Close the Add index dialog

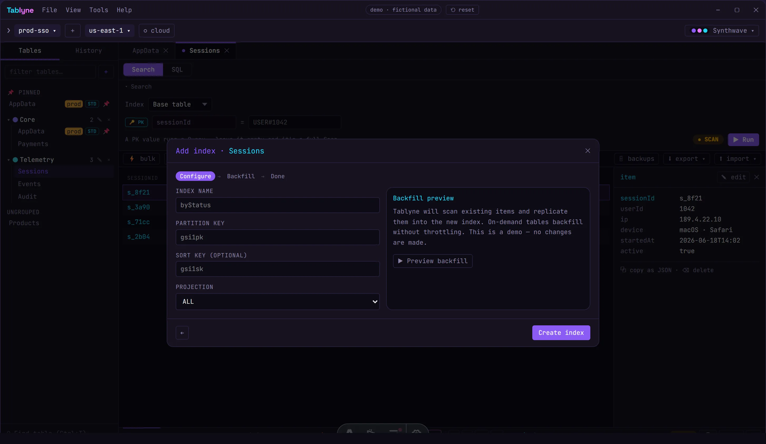(x=588, y=151)
